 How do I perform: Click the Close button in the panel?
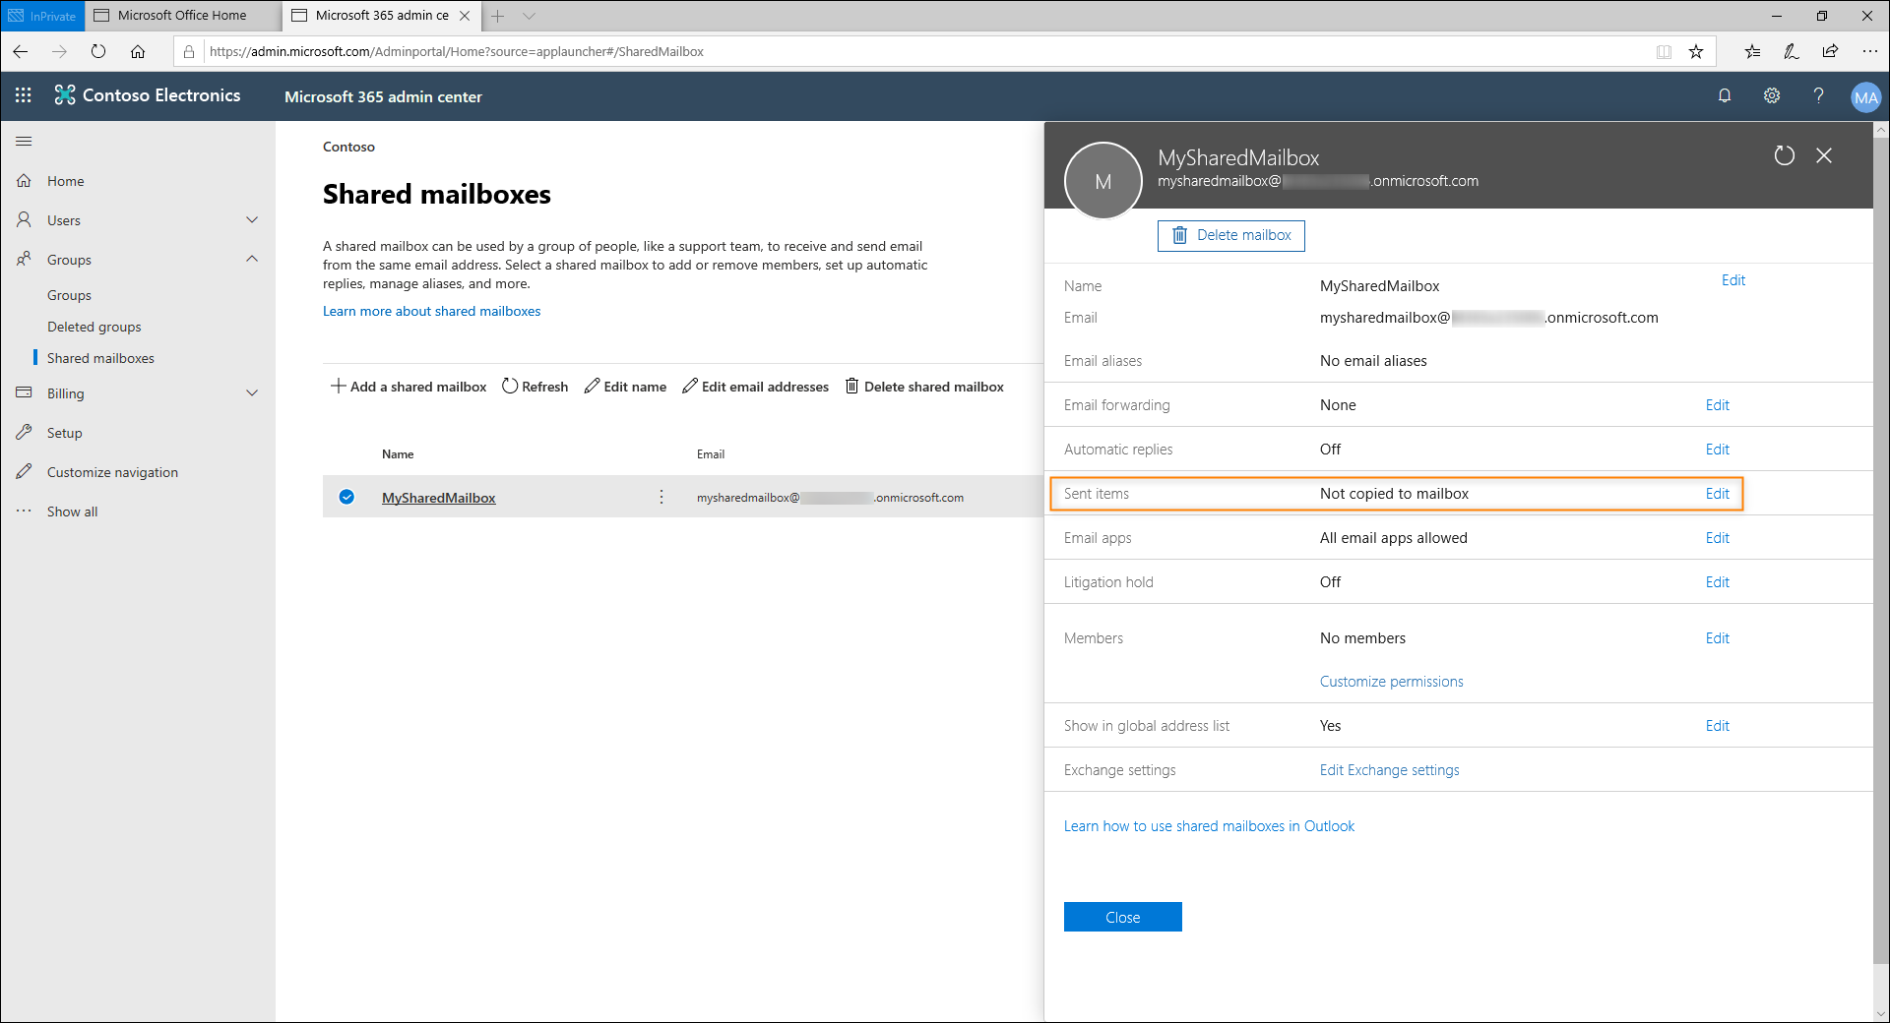tap(1122, 916)
